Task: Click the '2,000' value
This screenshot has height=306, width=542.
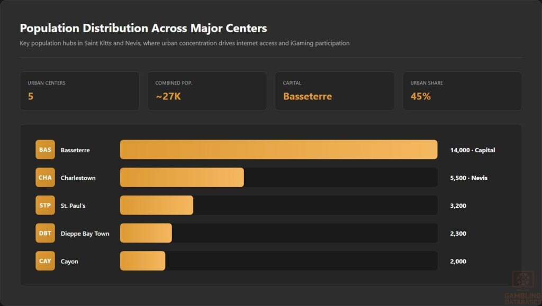Action: pos(458,262)
